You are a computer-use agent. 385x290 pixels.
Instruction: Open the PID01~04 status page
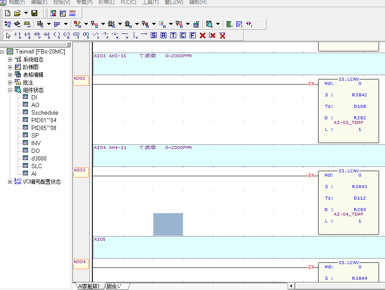44,120
